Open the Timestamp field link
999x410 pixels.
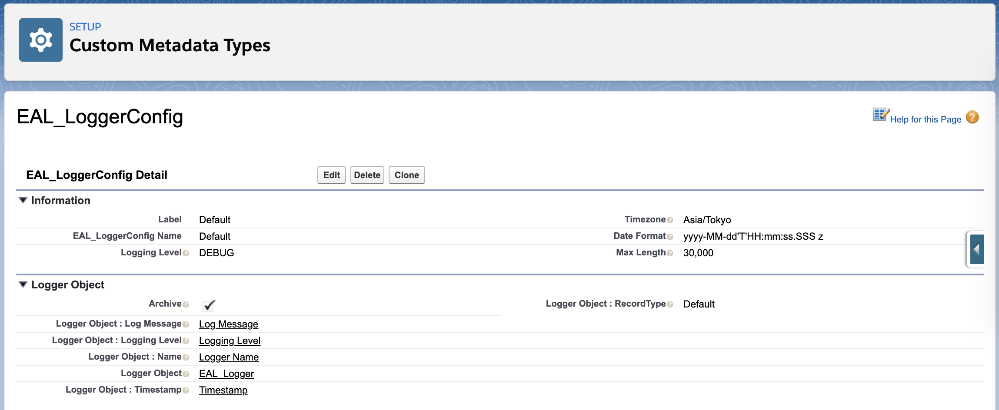point(223,390)
